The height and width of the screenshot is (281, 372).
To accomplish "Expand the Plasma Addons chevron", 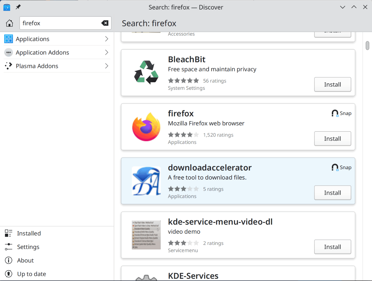I will tap(107, 66).
